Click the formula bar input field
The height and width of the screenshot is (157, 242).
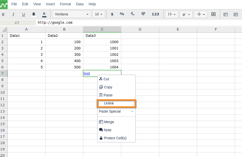pos(139,23)
